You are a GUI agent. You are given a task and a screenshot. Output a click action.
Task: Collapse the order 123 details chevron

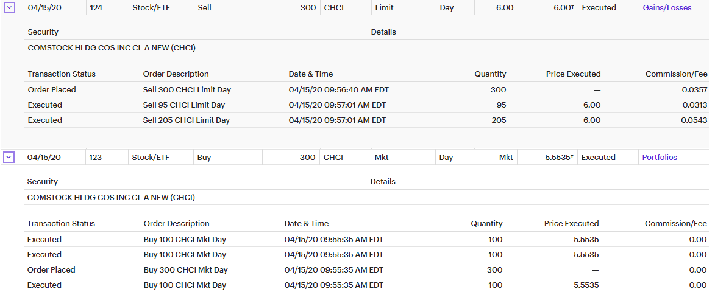pos(9,158)
